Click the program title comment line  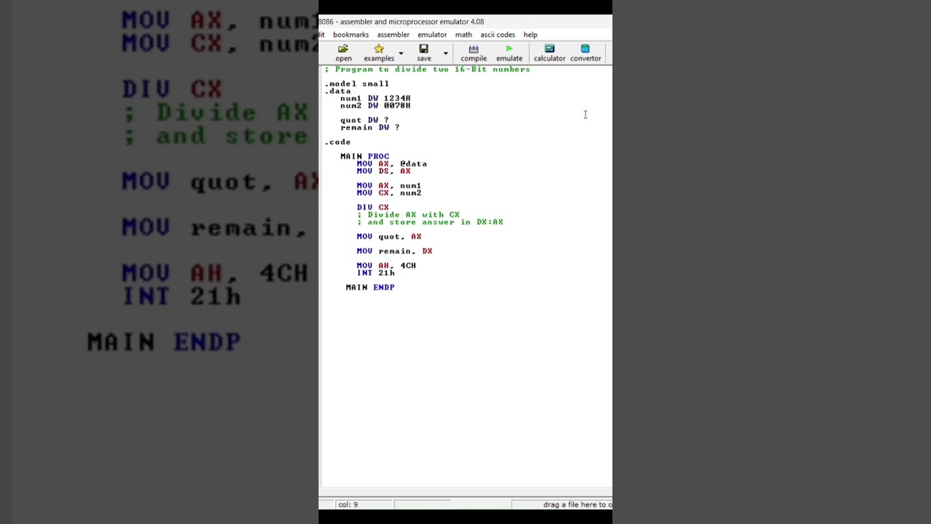tap(427, 69)
